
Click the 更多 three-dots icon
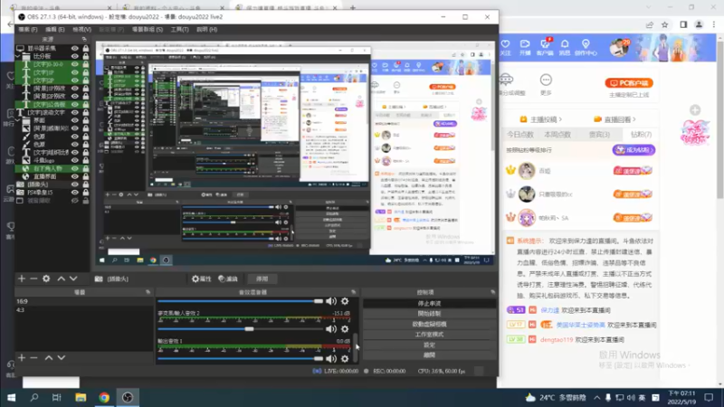click(x=546, y=80)
